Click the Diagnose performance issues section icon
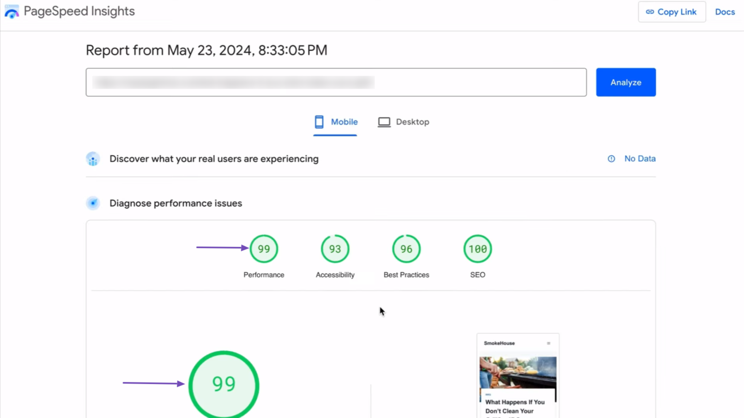The image size is (744, 418). click(x=93, y=203)
